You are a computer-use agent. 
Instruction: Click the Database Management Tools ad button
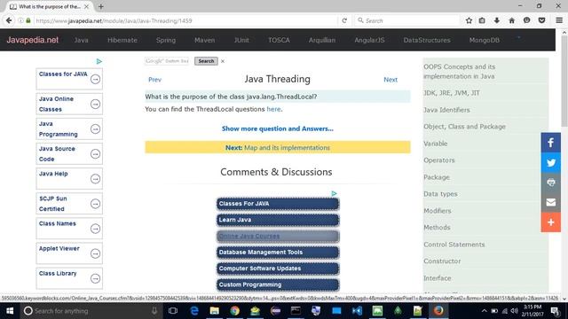(x=278, y=252)
